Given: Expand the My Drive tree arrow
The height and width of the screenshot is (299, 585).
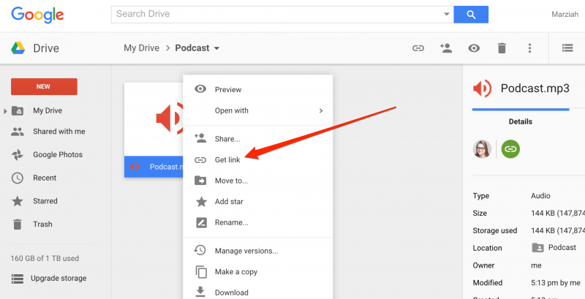Looking at the screenshot, I should coord(5,110).
